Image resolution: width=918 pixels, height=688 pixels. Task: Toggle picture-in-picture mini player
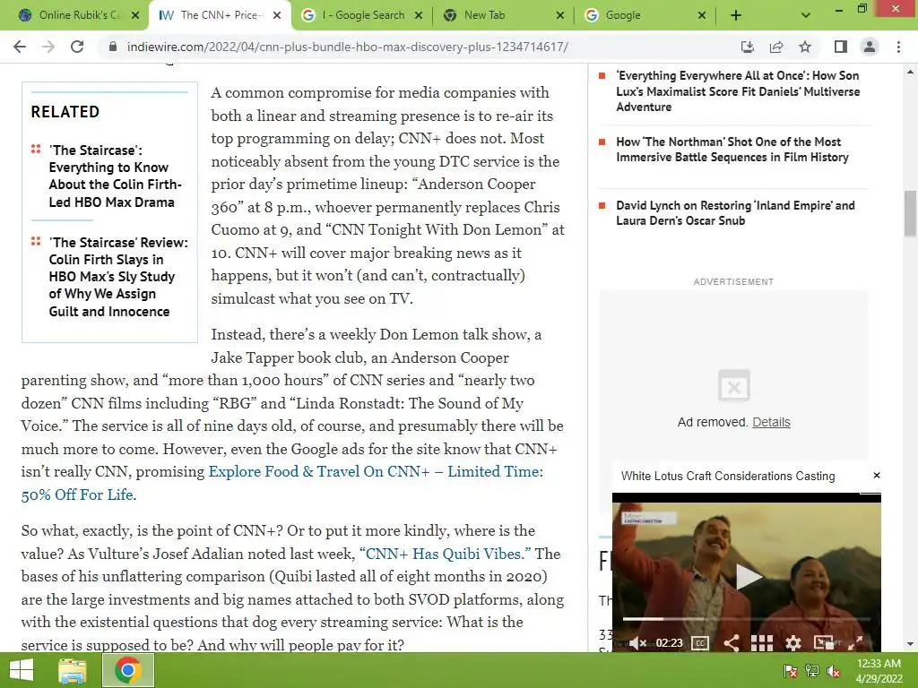tap(824, 643)
